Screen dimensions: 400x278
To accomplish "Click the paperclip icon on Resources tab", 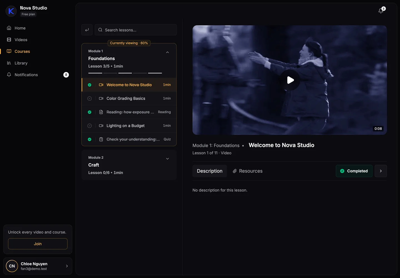I will pyautogui.click(x=235, y=171).
